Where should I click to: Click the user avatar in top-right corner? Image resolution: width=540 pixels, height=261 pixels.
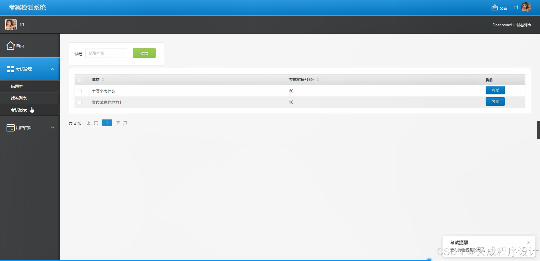tap(526, 7)
